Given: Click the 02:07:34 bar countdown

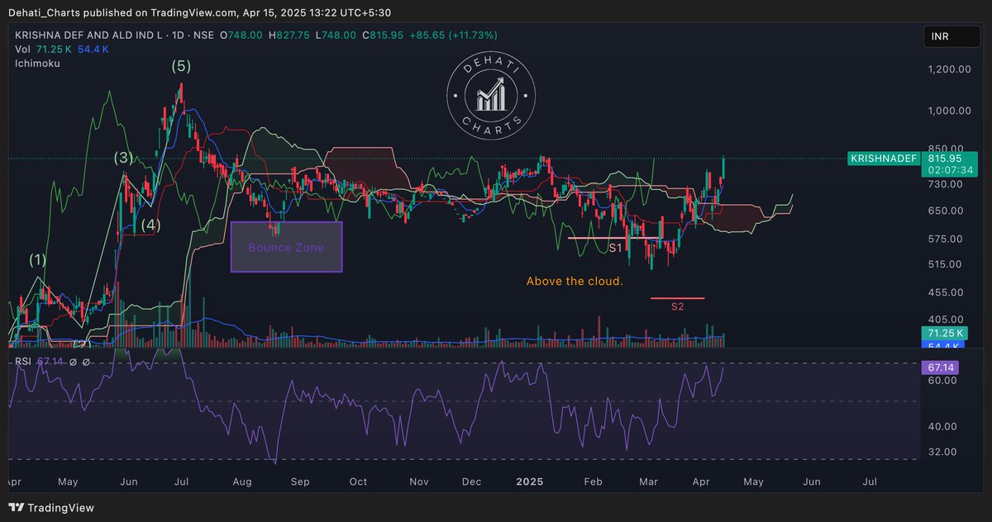Looking at the screenshot, I should tap(950, 169).
